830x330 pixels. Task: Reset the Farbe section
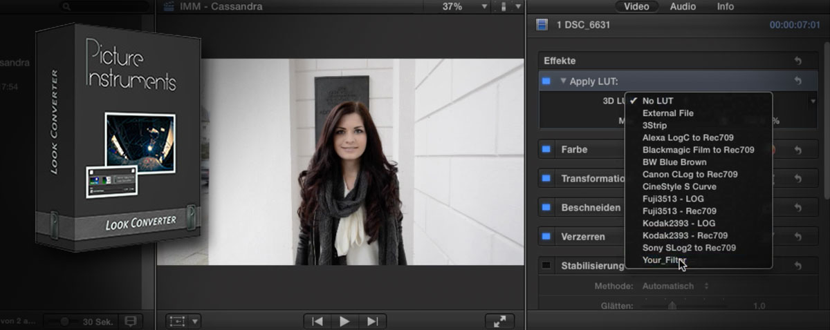point(798,150)
